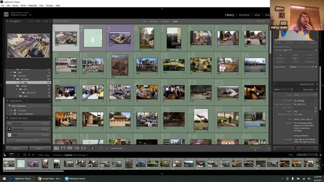The width and height of the screenshot is (324, 182).
Task: Select the first grid thumbnail aerial photo
Action: pyautogui.click(x=66, y=38)
